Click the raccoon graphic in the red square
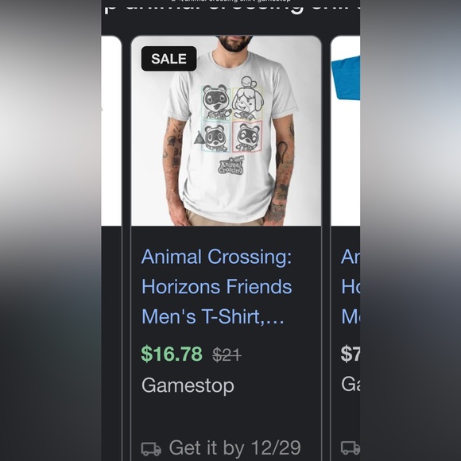Image resolution: width=461 pixels, height=461 pixels. [247, 137]
